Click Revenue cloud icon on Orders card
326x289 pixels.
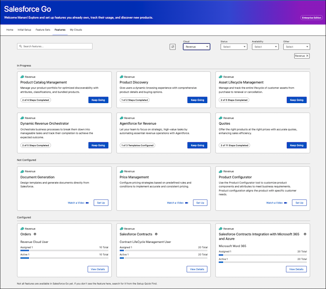click(x=22, y=229)
